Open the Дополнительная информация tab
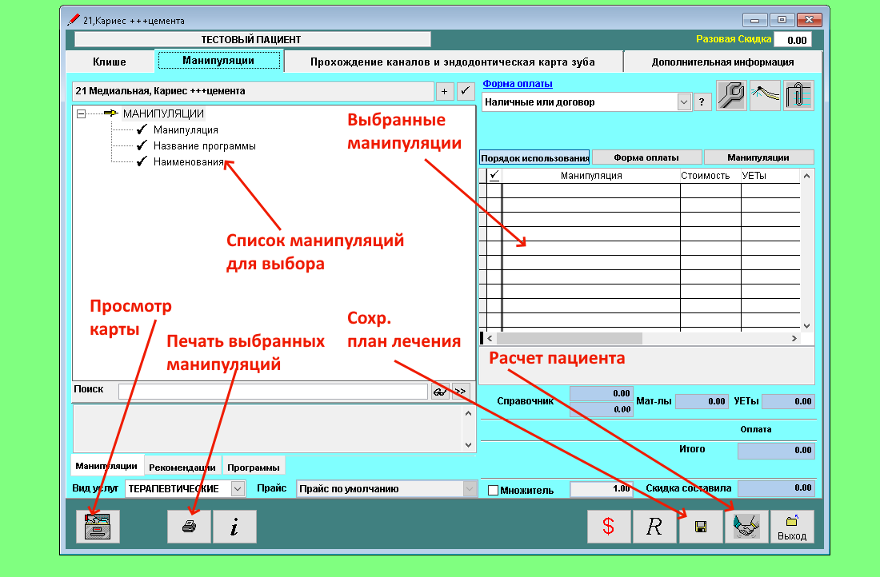 coord(722,62)
